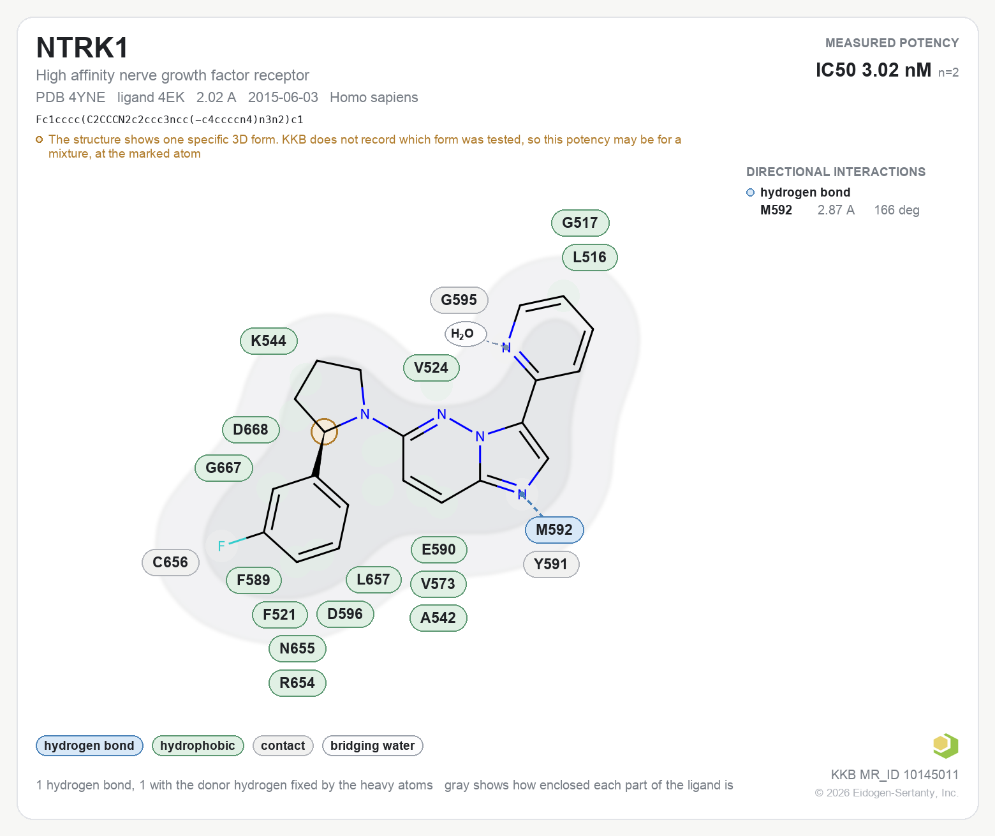Image resolution: width=995 pixels, height=836 pixels.
Task: Click the fluorine atom F on ligand
Action: coord(221,546)
